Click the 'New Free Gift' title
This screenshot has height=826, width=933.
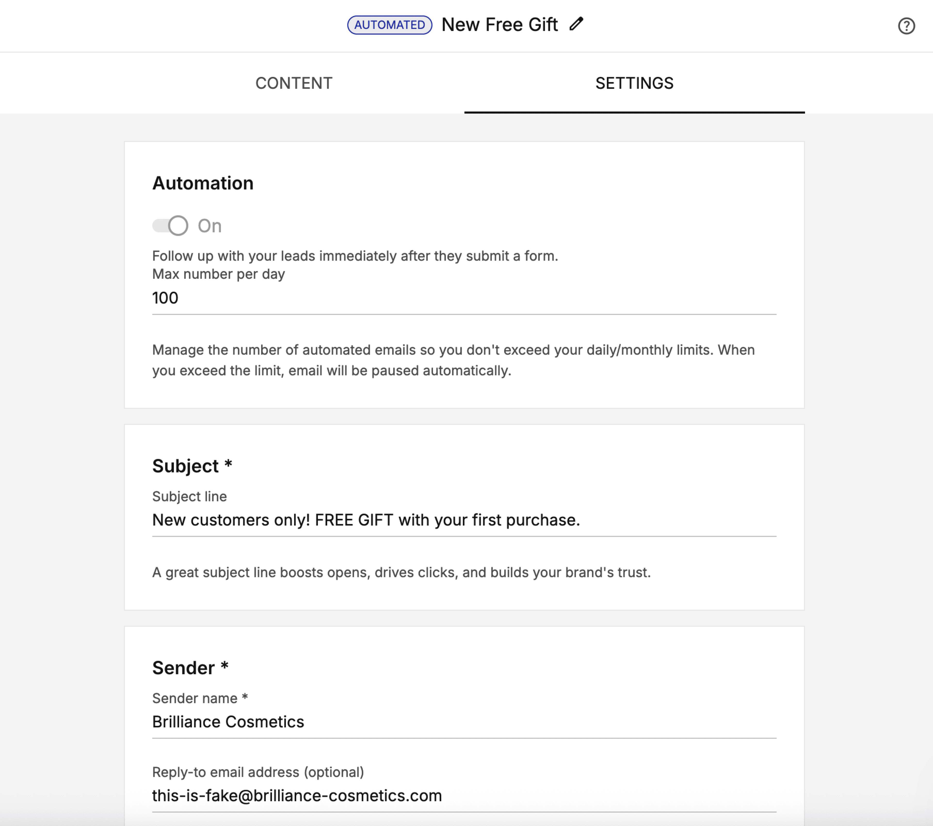click(x=499, y=25)
